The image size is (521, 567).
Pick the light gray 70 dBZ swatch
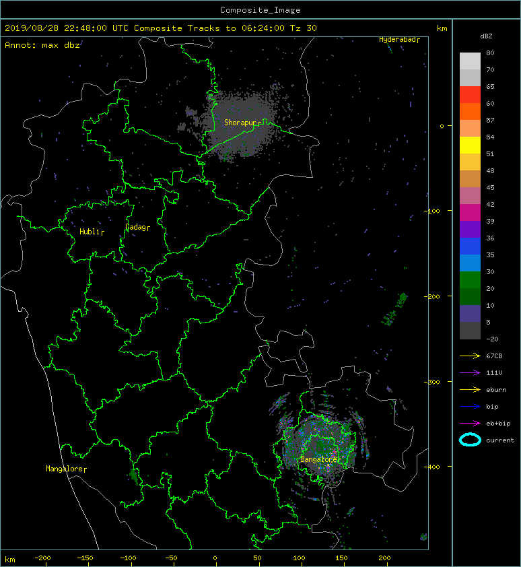(470, 77)
